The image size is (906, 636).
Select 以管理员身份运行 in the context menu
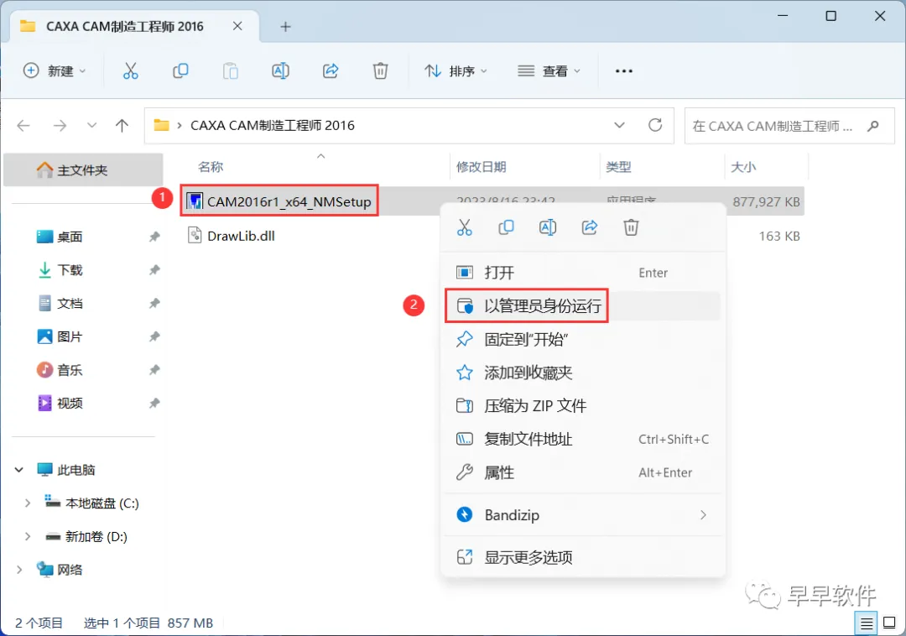(x=583, y=305)
